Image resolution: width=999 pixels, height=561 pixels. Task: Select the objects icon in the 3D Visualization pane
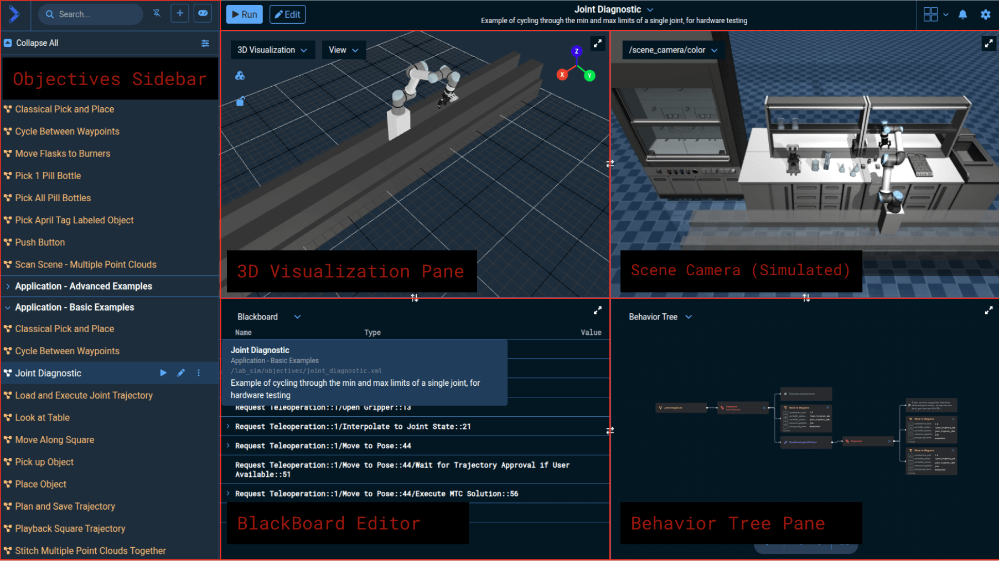(240, 76)
